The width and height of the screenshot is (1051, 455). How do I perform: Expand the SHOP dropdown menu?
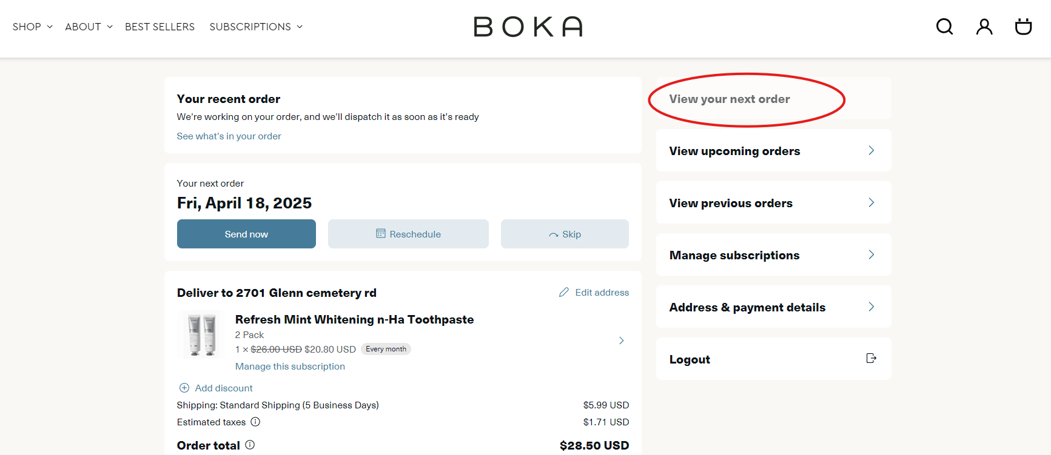click(x=33, y=27)
